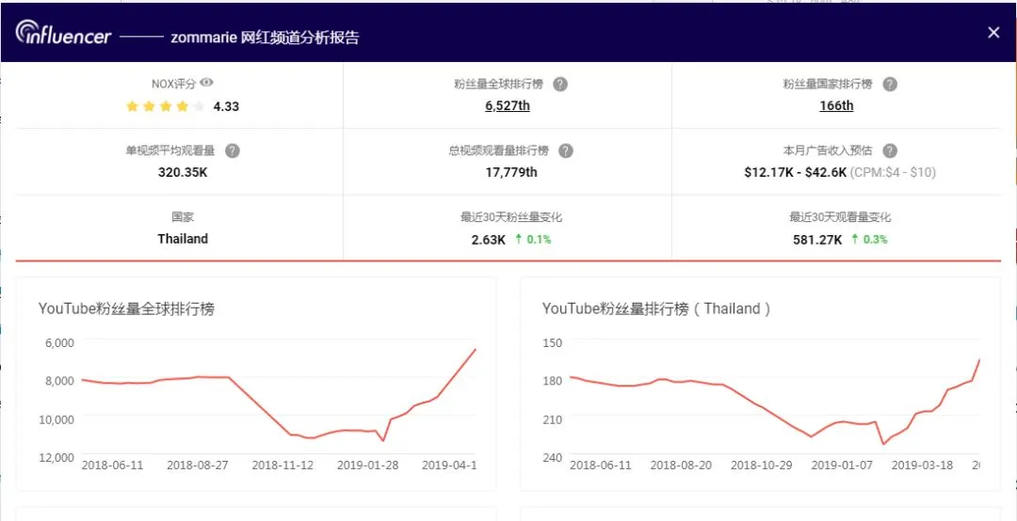Open help icon next to 粉丝量全球排行榜
The width and height of the screenshot is (1017, 521).
coord(560,85)
